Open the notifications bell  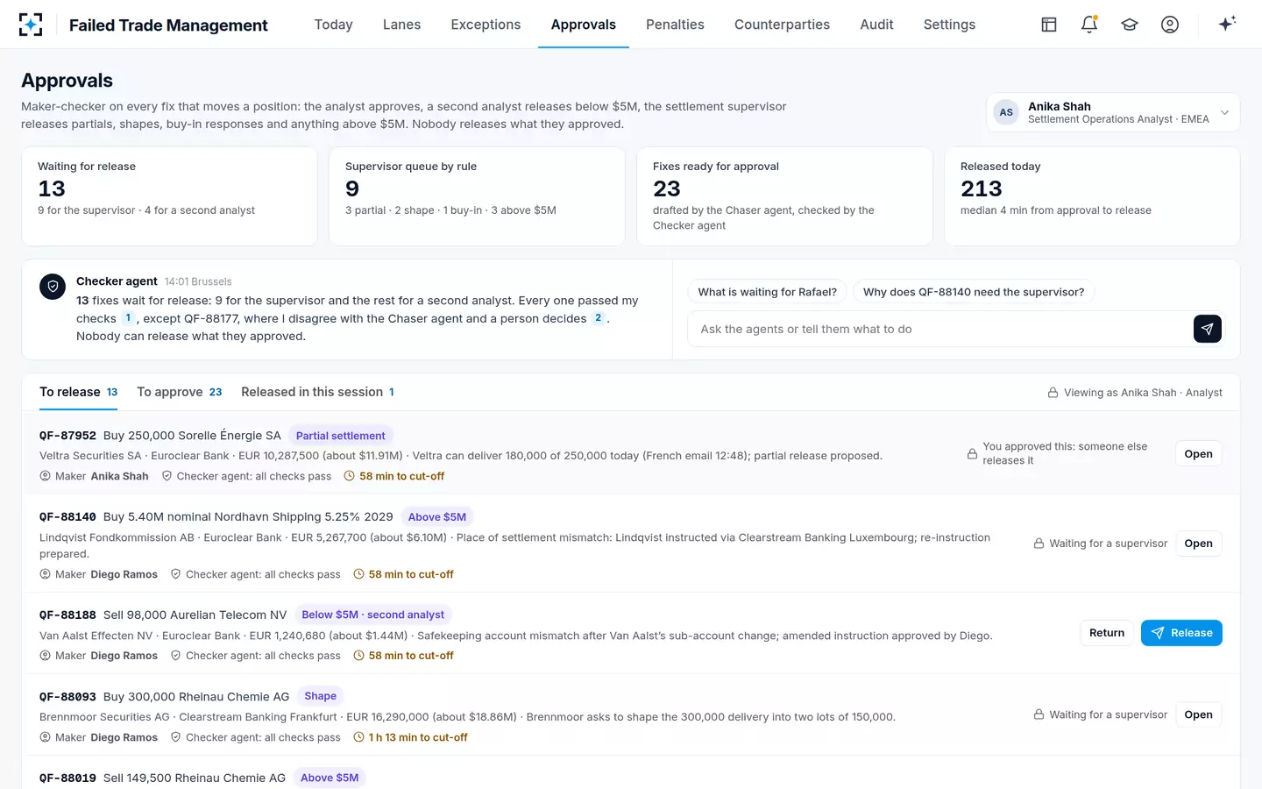(x=1089, y=25)
